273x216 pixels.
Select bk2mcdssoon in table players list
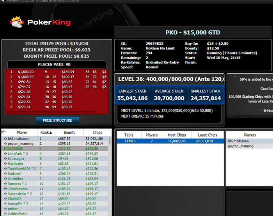tap(250, 141)
